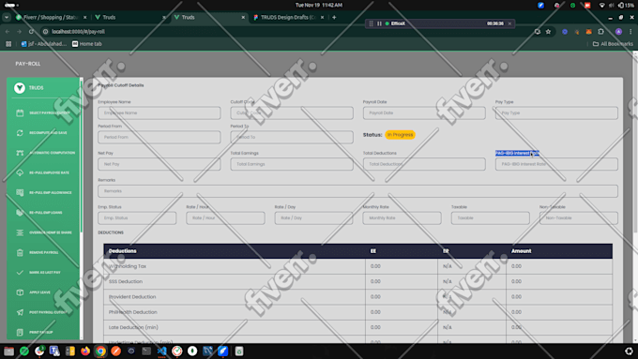Click the Select Payroll Cutoff calendar icon
The height and width of the screenshot is (359, 638).
pos(20,113)
